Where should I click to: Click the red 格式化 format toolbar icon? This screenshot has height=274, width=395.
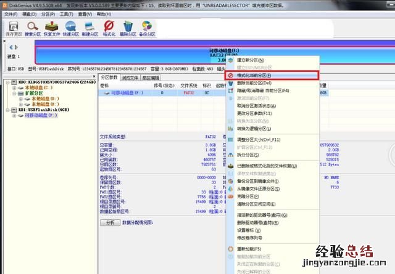[109, 28]
